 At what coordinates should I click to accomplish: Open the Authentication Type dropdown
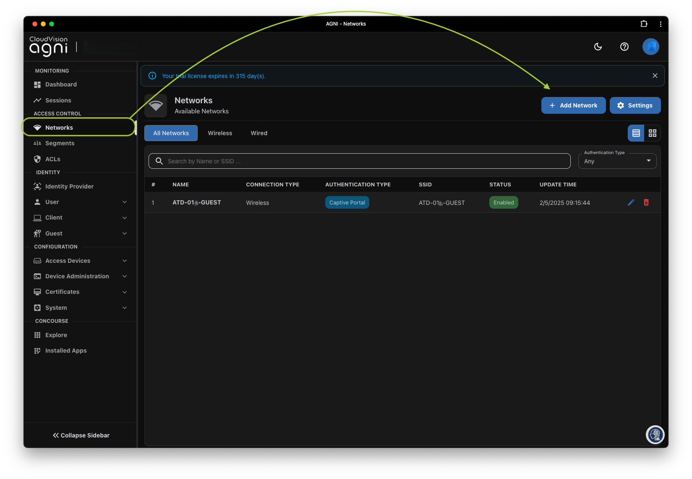617,161
